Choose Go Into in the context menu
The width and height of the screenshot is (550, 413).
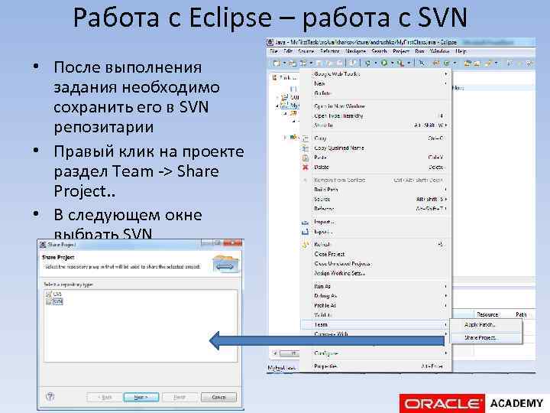[375, 93]
